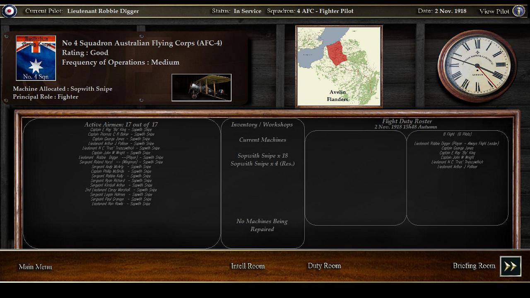Viewport: 530px width, 298px height.
Task: Click Status: In Service text
Action: tap(236, 11)
